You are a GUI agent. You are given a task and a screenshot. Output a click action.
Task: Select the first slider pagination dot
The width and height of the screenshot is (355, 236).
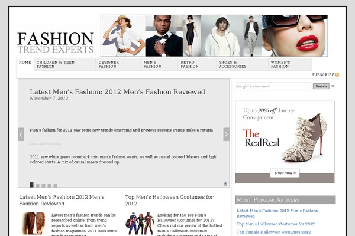tap(32, 185)
